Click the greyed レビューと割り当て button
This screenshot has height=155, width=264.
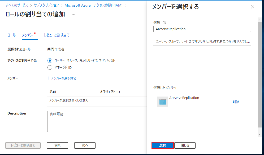(23, 145)
